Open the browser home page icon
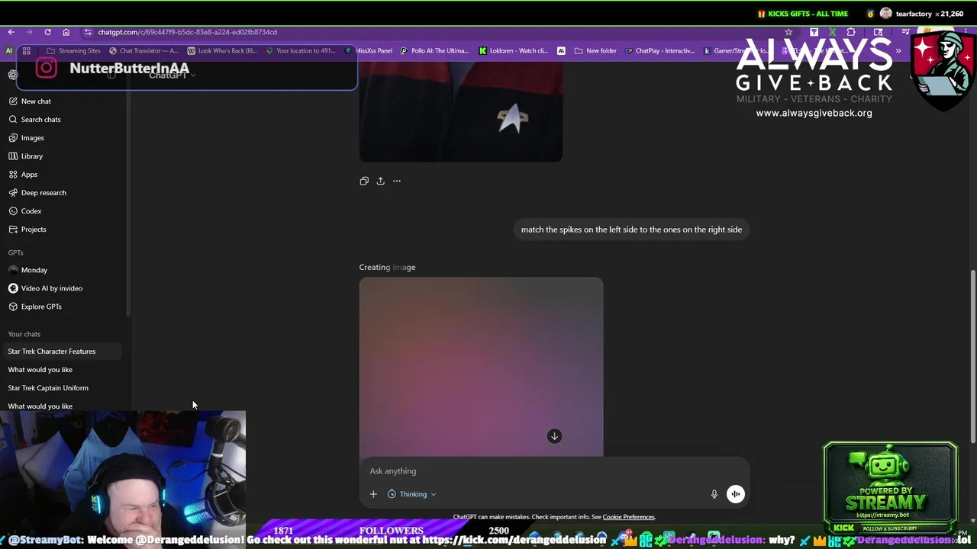The width and height of the screenshot is (977, 549). click(66, 32)
